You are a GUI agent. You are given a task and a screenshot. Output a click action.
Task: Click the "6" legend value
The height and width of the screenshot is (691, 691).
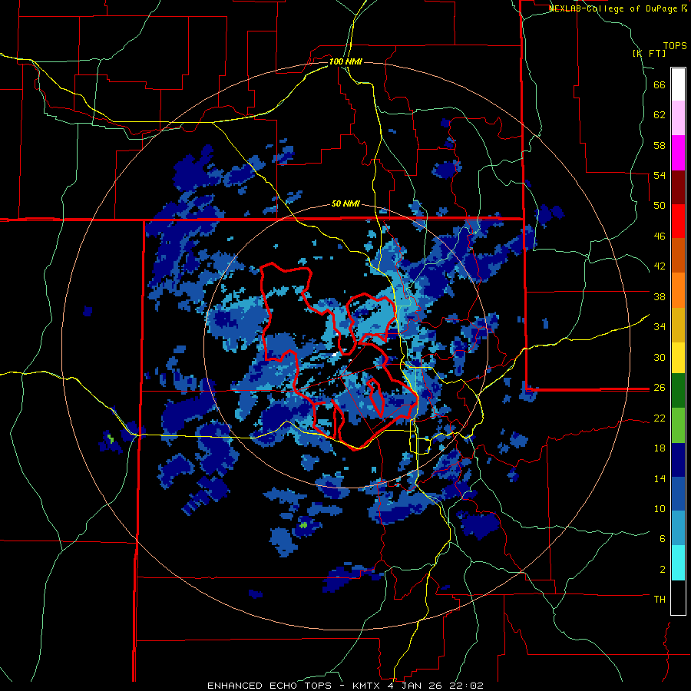[x=663, y=538]
